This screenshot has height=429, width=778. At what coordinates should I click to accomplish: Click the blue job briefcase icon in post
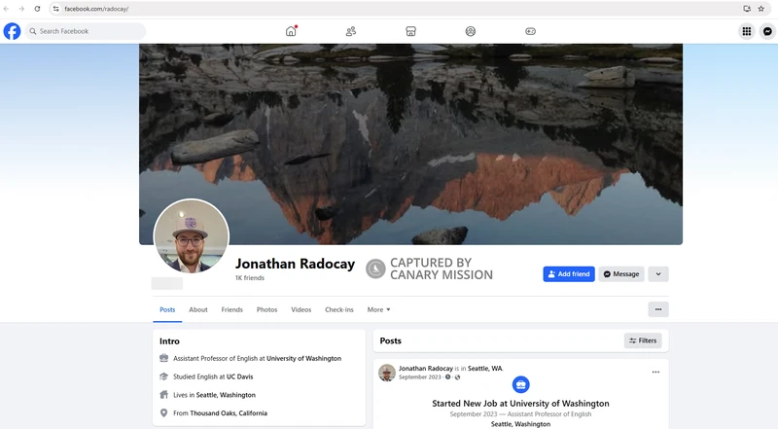[520, 385]
